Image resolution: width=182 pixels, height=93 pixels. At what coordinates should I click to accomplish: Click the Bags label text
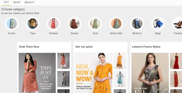pyautogui.click(x=158, y=33)
